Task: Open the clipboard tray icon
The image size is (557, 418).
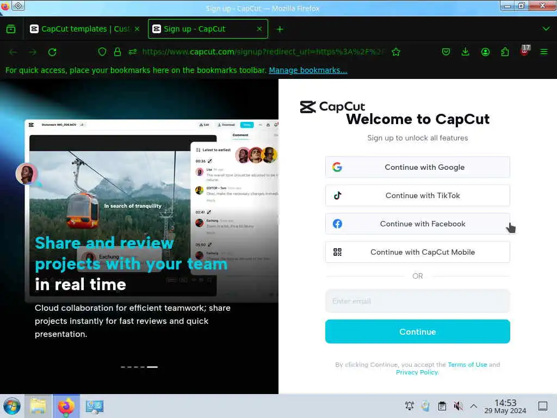Action: click(x=442, y=406)
